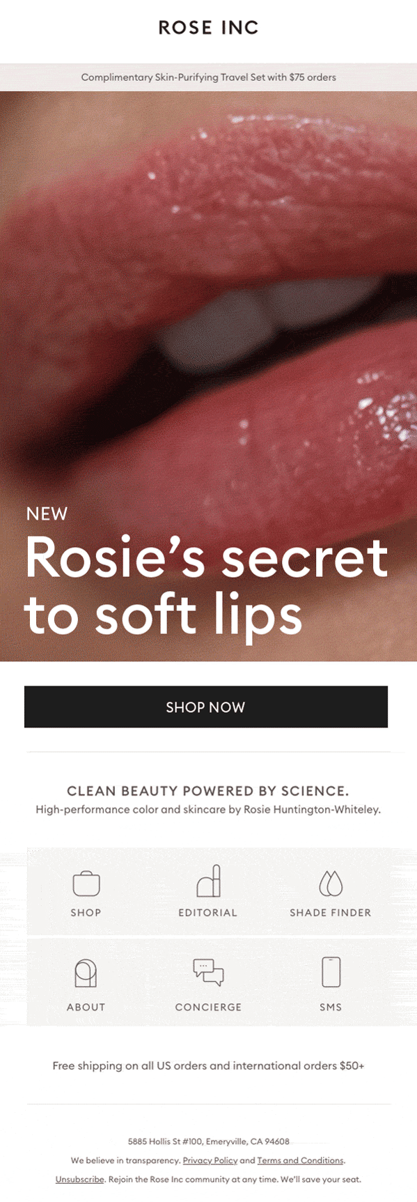Tap the SMS phone icon
This screenshot has height=1202, width=417.
(331, 972)
